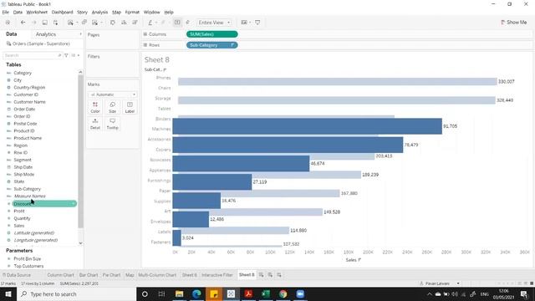Viewport: 535px width, 301px height.
Task: Click filter icon beside data search box
Action: [x=66, y=55]
